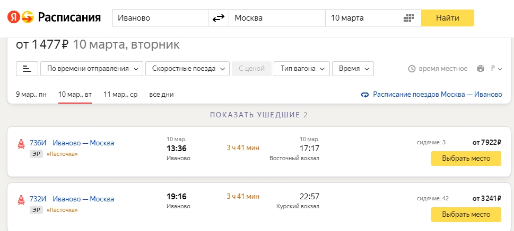Select the '11 мар., ср' tab
Screen dimensions: 514x231
[x=120, y=95]
